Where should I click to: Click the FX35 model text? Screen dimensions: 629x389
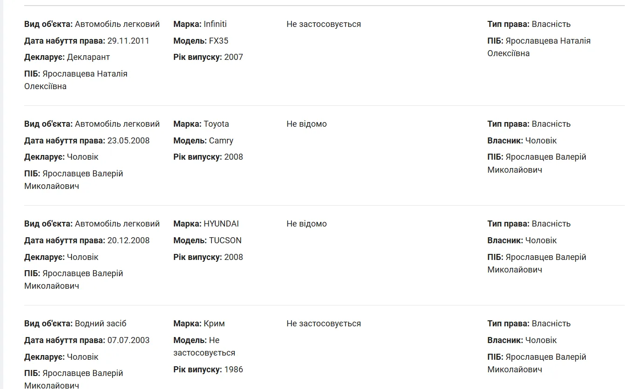[218, 41]
